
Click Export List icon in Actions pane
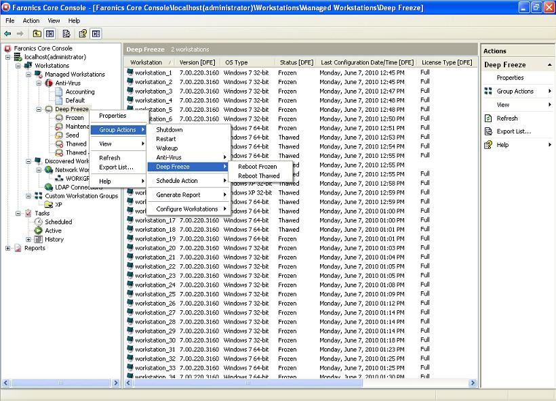(488, 131)
